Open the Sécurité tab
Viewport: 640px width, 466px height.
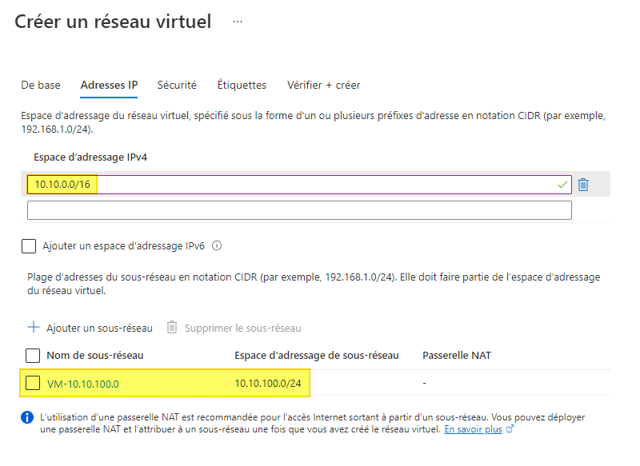[177, 85]
